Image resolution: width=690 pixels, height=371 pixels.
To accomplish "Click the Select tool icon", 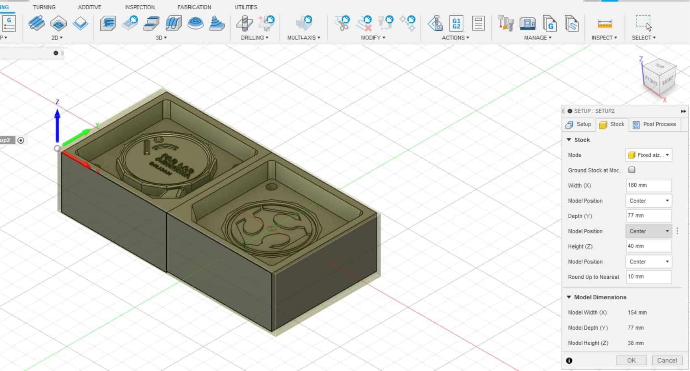I will [644, 23].
